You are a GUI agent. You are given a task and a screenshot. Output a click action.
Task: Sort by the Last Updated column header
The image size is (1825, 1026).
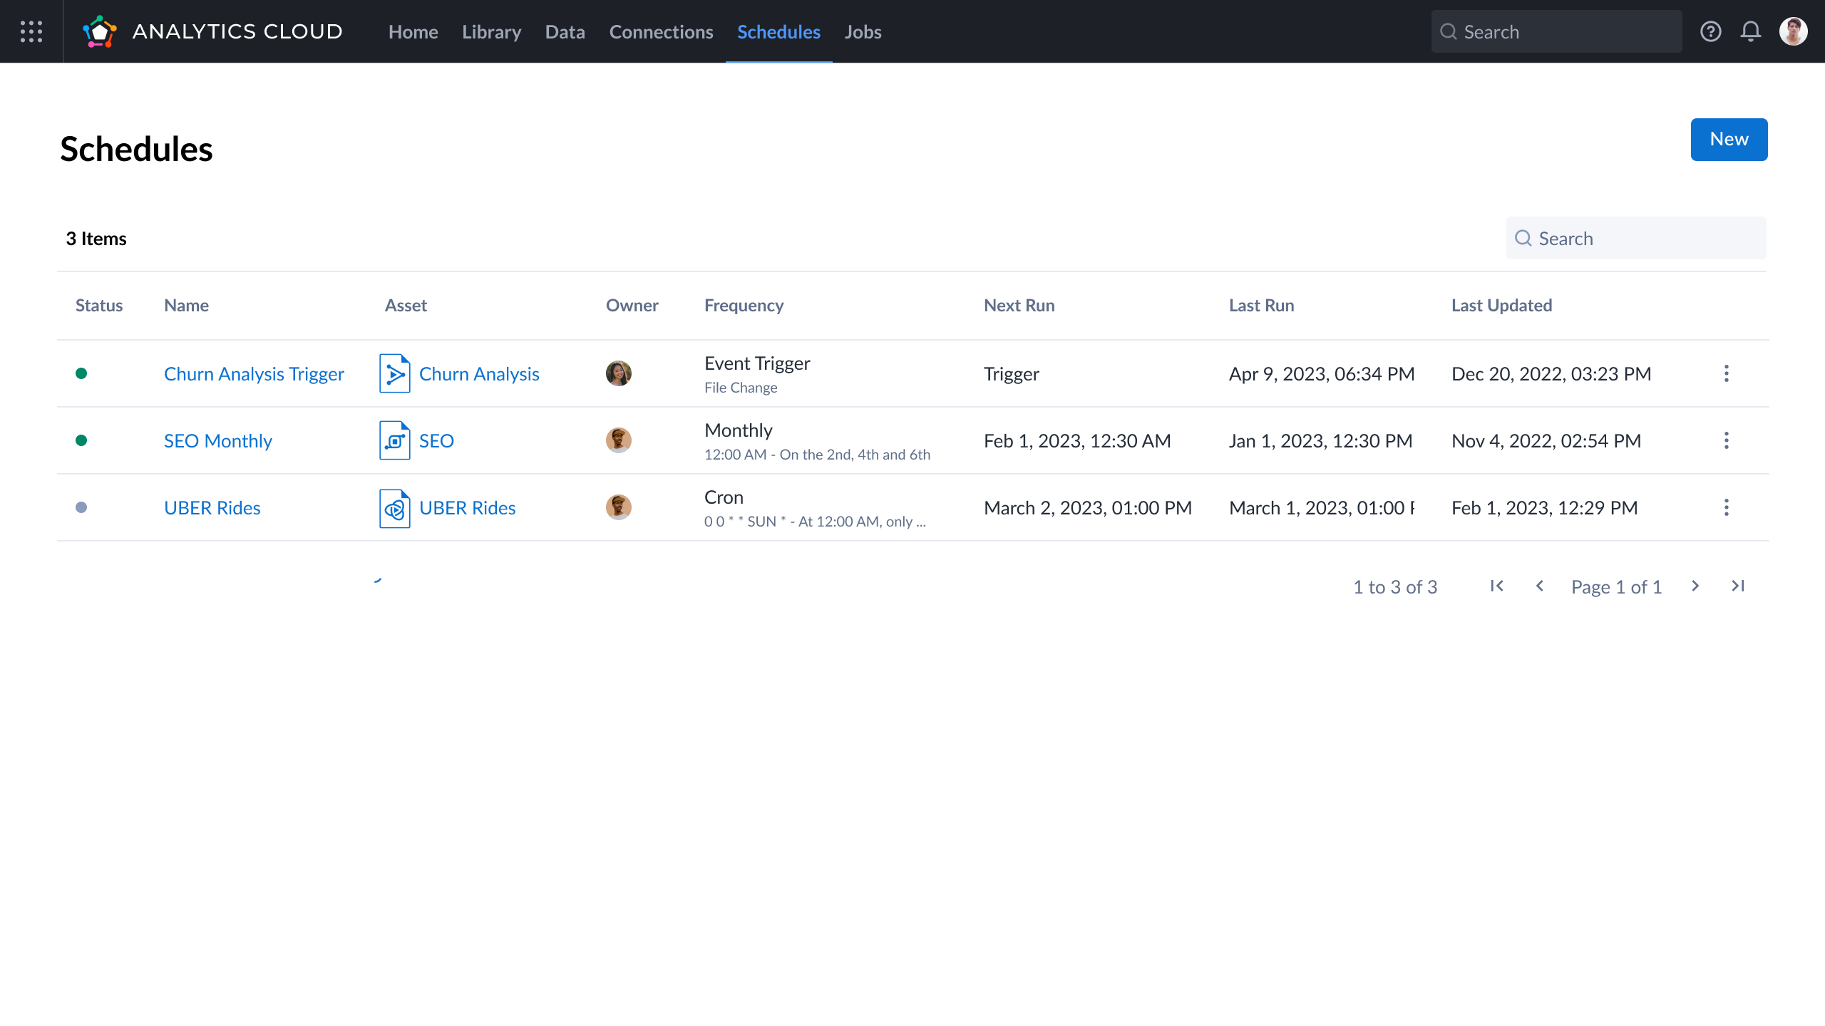tap(1501, 306)
